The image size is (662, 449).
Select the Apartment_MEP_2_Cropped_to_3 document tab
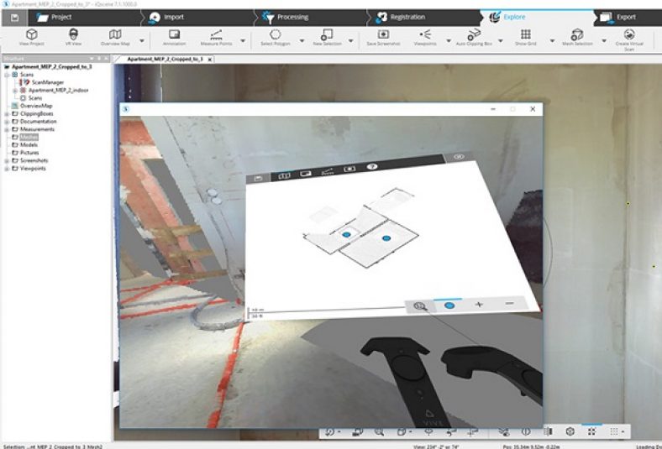click(165, 60)
